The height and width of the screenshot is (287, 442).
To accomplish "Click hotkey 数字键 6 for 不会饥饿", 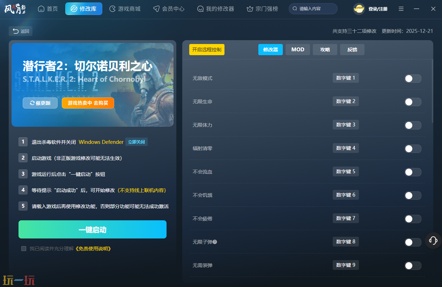I will tap(346, 195).
